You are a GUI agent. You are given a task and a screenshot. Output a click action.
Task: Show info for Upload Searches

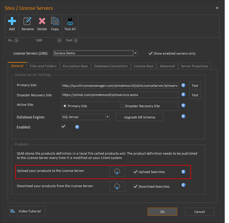[183, 172]
